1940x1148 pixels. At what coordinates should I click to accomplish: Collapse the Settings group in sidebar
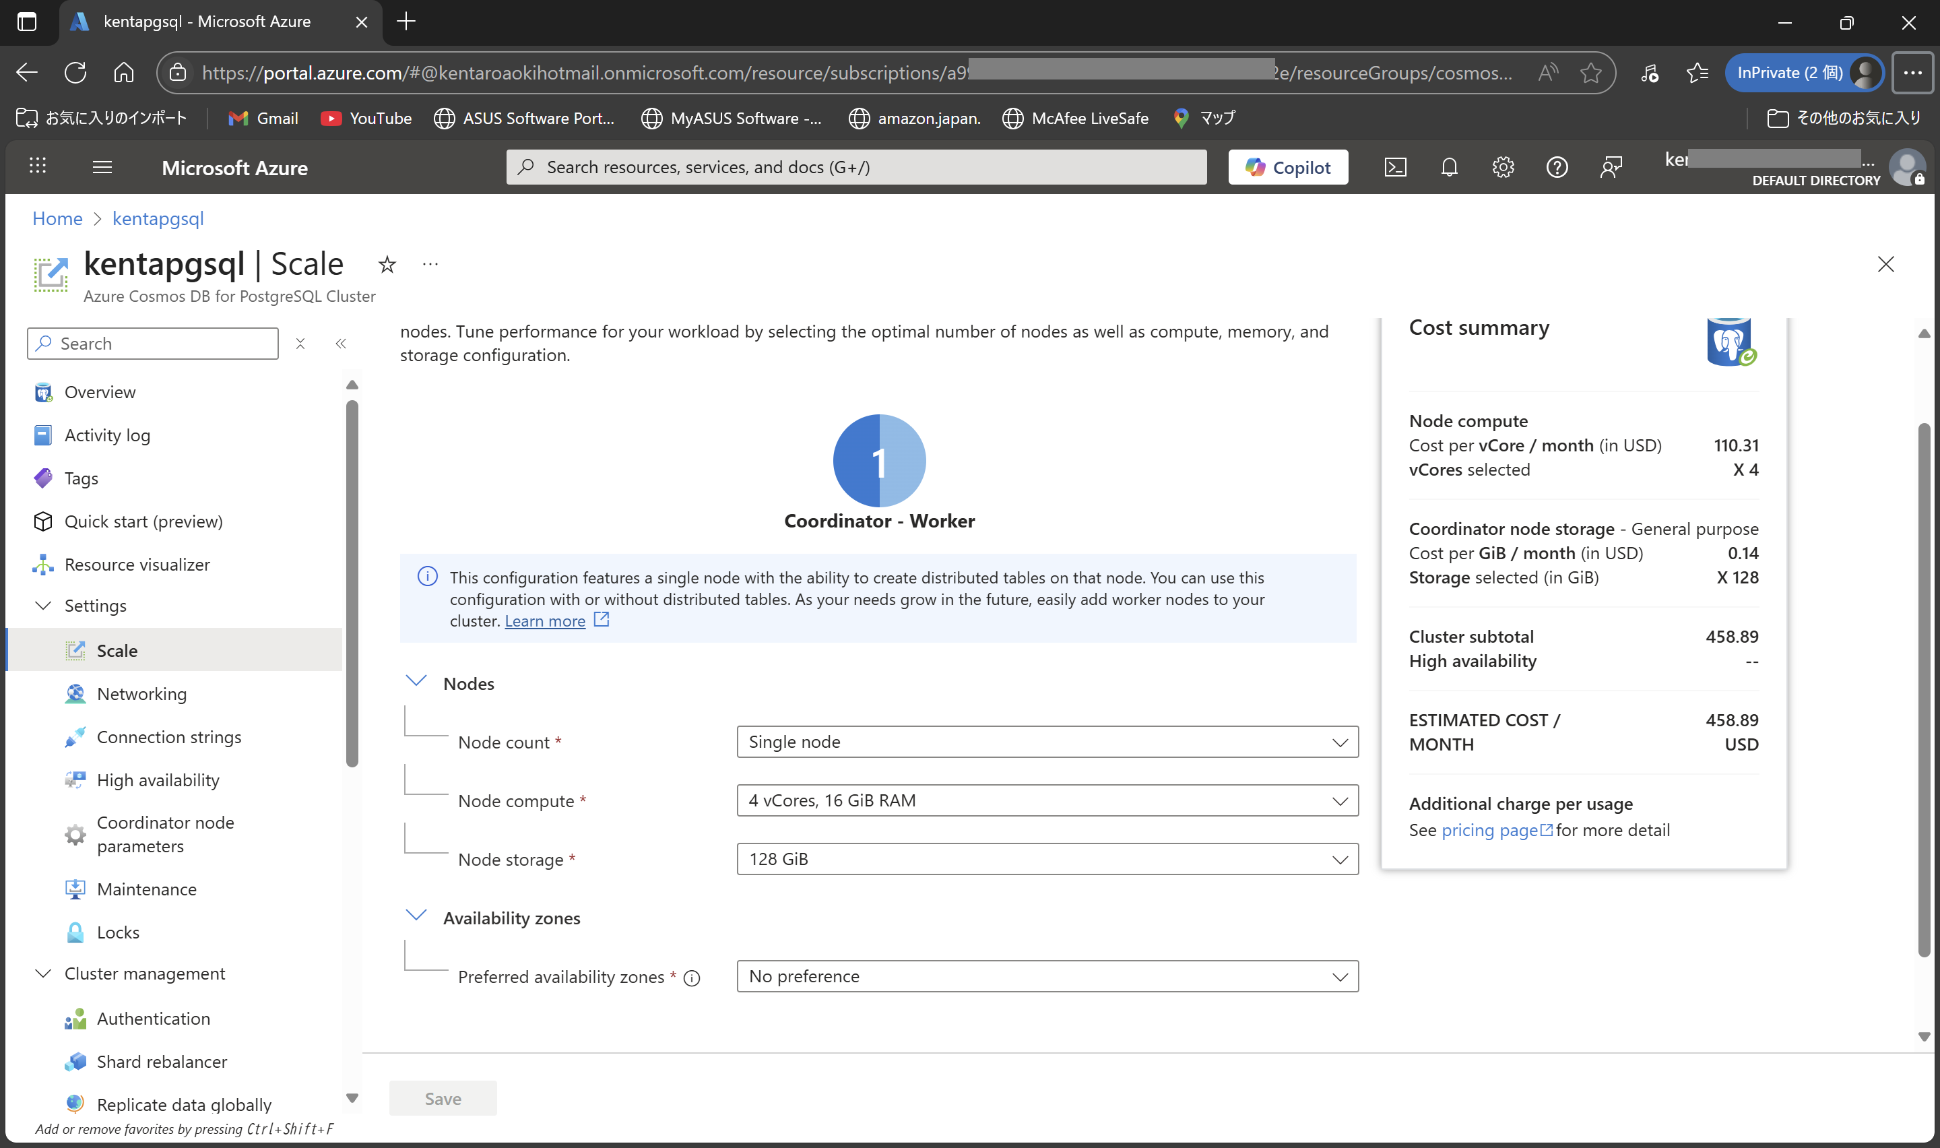43,606
